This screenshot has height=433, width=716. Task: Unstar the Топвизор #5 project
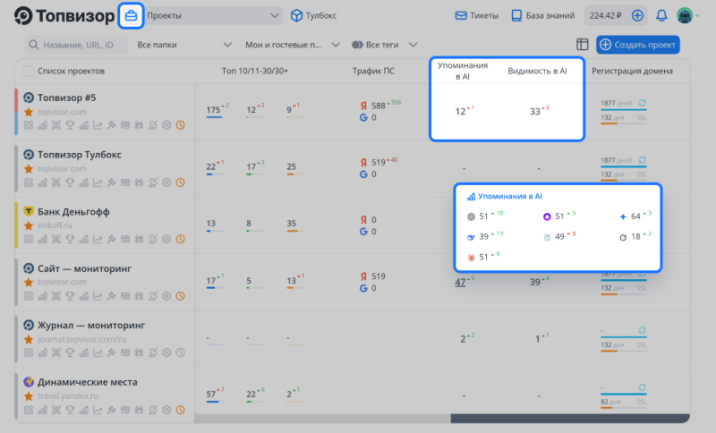(29, 112)
